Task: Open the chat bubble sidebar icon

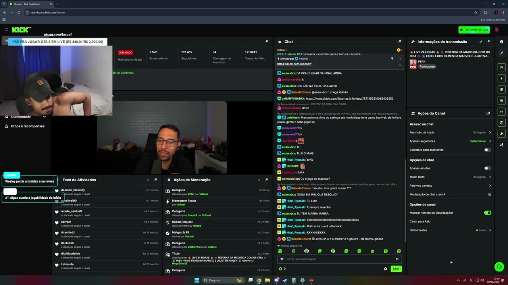Action: (502, 101)
